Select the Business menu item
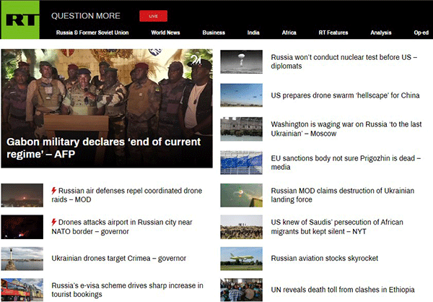The width and height of the screenshot is (433, 302). click(214, 33)
